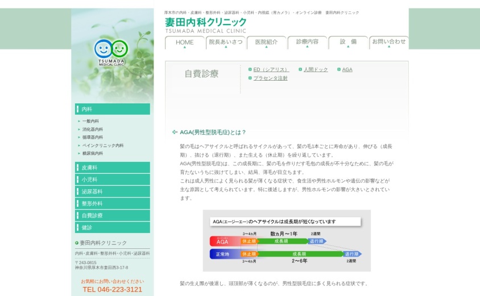This screenshot has width=480, height=296.
Task: Click the お気軽にお問い合わせください text
Action: (x=113, y=281)
